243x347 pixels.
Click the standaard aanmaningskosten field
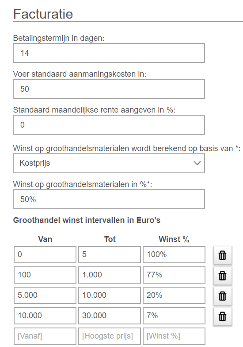[x=109, y=89]
